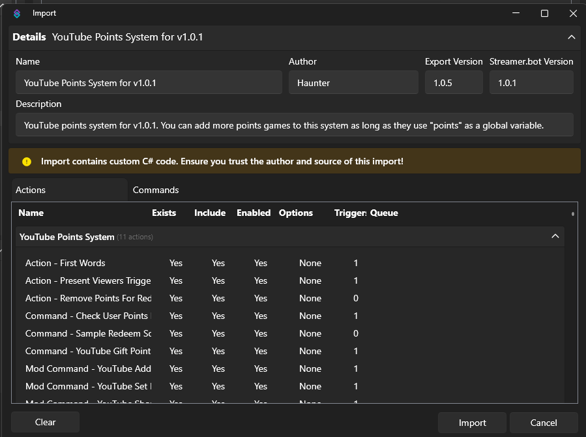The width and height of the screenshot is (586, 437).
Task: Select the Action - First Words row
Action: coord(65,263)
